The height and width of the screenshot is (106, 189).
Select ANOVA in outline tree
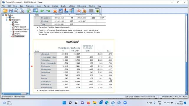(18, 34)
